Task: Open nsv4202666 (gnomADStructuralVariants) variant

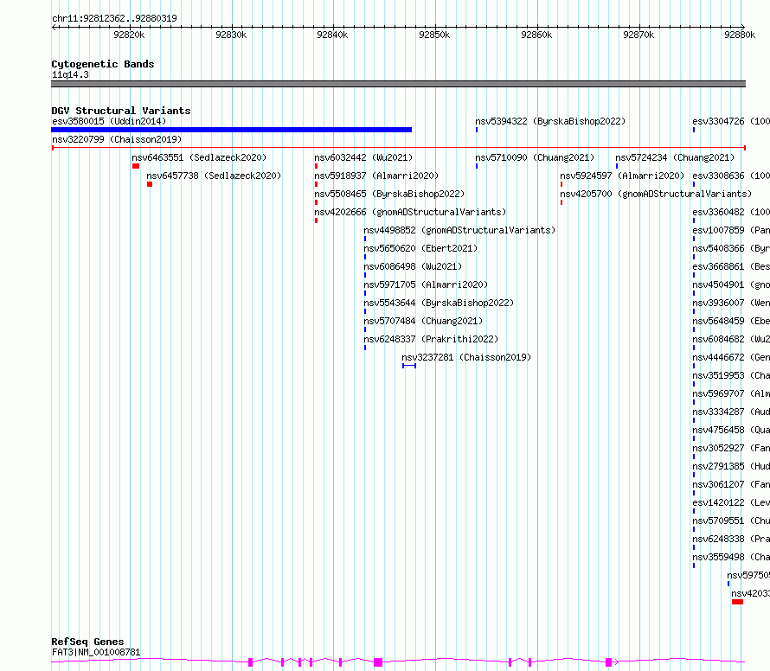Action: coord(410,212)
